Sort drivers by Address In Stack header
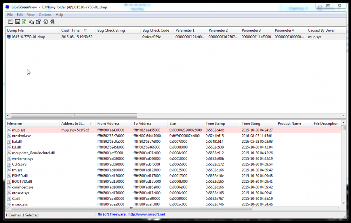351x223 pixels. click(73, 123)
